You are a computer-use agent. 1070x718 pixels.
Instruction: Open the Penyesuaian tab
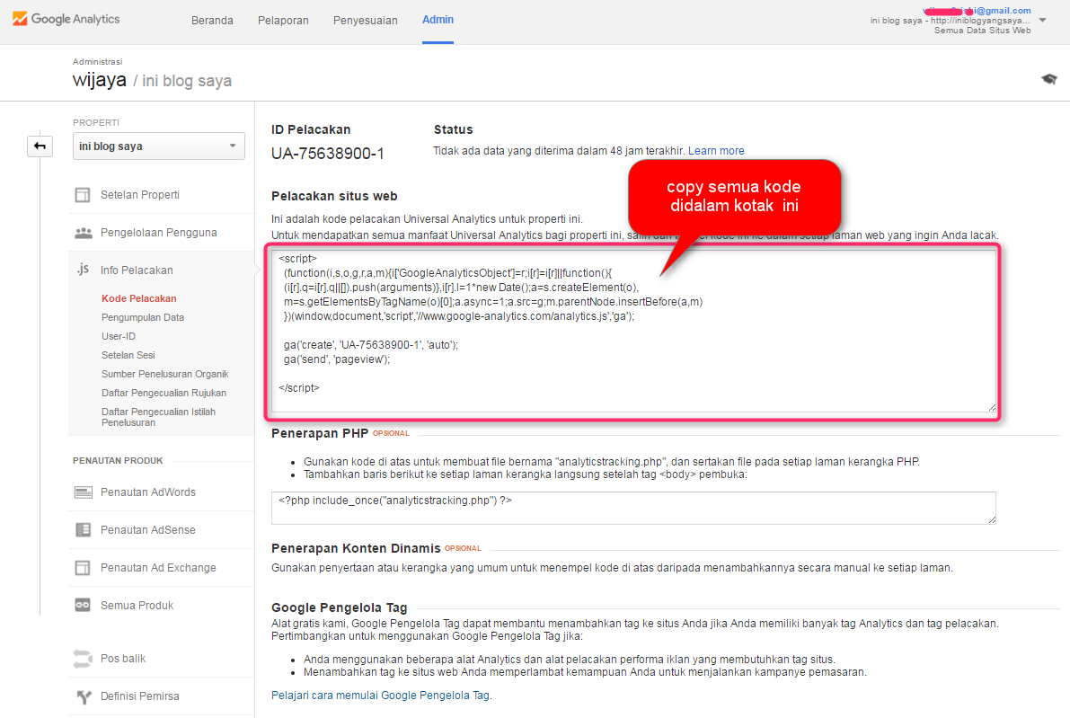point(365,21)
